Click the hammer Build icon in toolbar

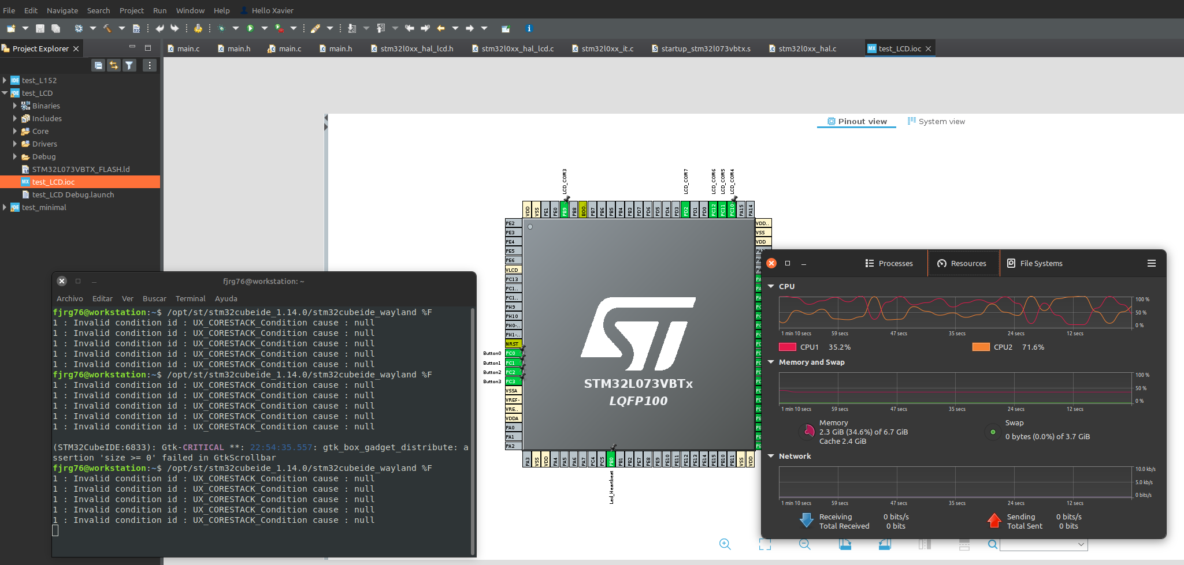[x=107, y=28]
